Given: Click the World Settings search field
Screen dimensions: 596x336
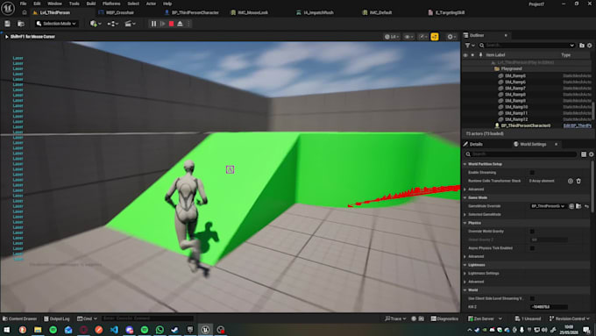Looking at the screenshot, I should click(x=521, y=154).
